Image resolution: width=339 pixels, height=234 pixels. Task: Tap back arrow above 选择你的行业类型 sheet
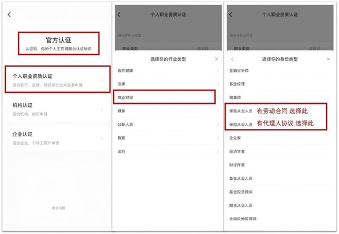pyautogui.click(x=119, y=15)
